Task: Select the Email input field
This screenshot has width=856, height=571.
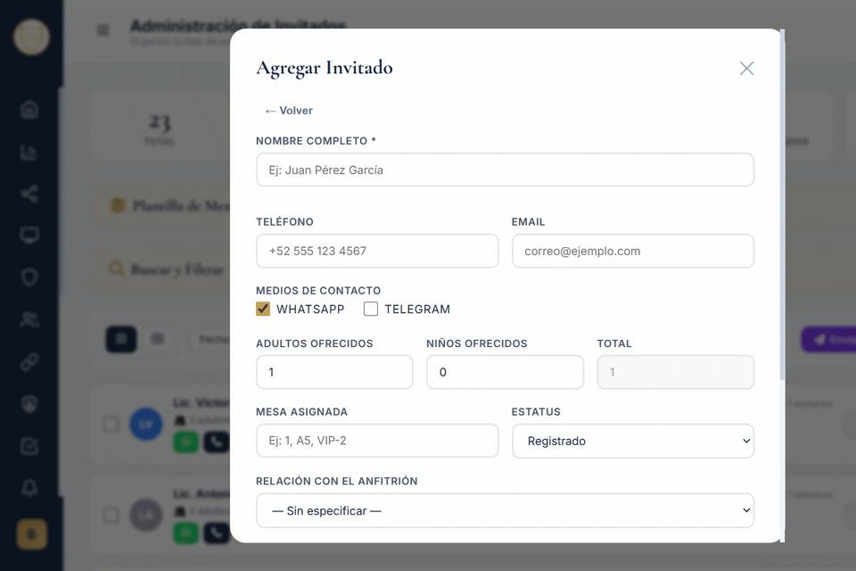Action: 633,252
